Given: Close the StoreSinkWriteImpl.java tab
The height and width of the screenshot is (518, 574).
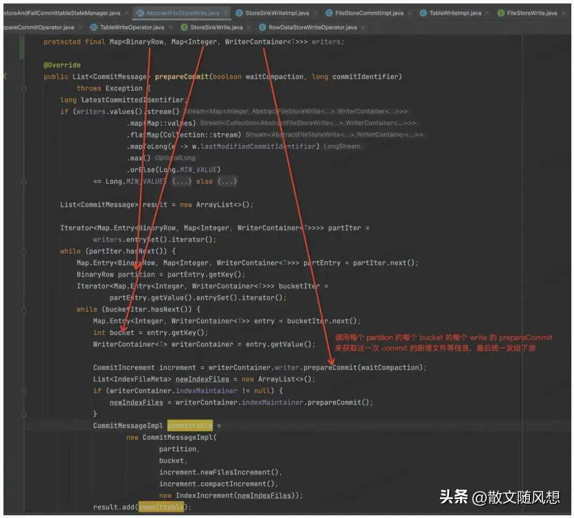Looking at the screenshot, I should click(316, 13).
